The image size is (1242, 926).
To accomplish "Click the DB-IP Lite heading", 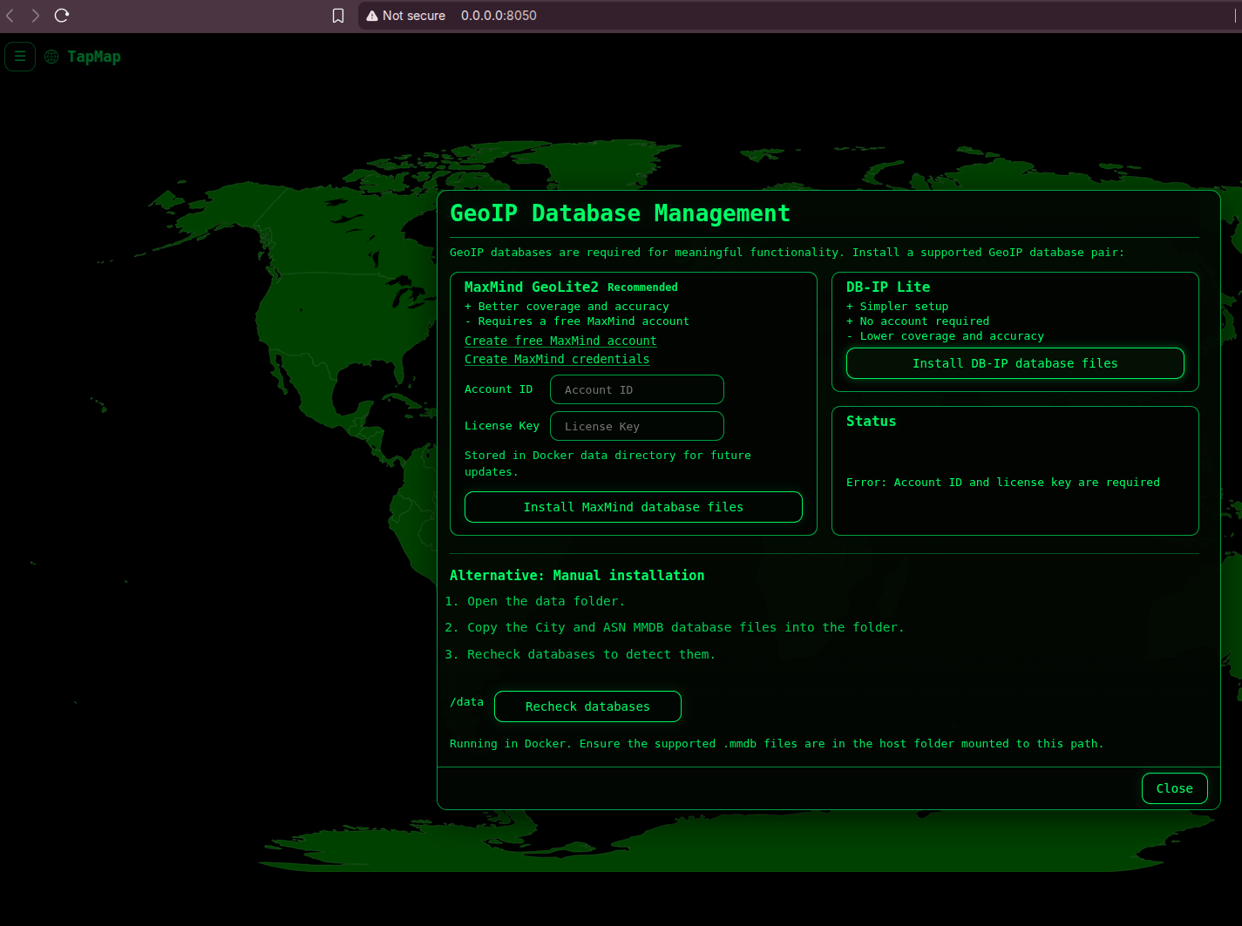I will point(888,287).
